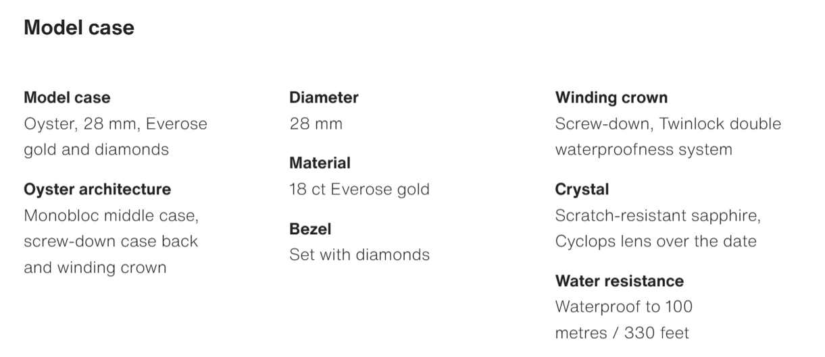Select the "Bezel" label

310,229
